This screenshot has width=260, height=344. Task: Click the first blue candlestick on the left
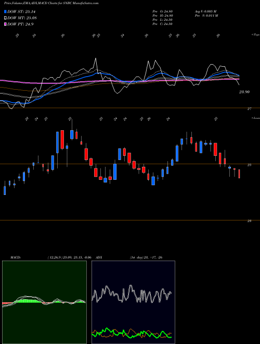tap(5, 190)
